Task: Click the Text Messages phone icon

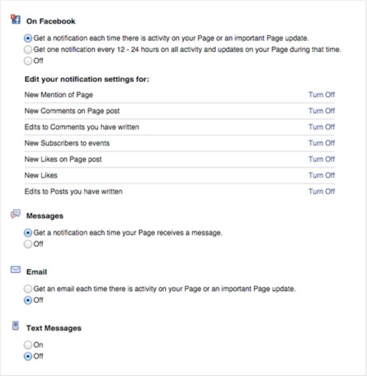Action: (x=16, y=326)
